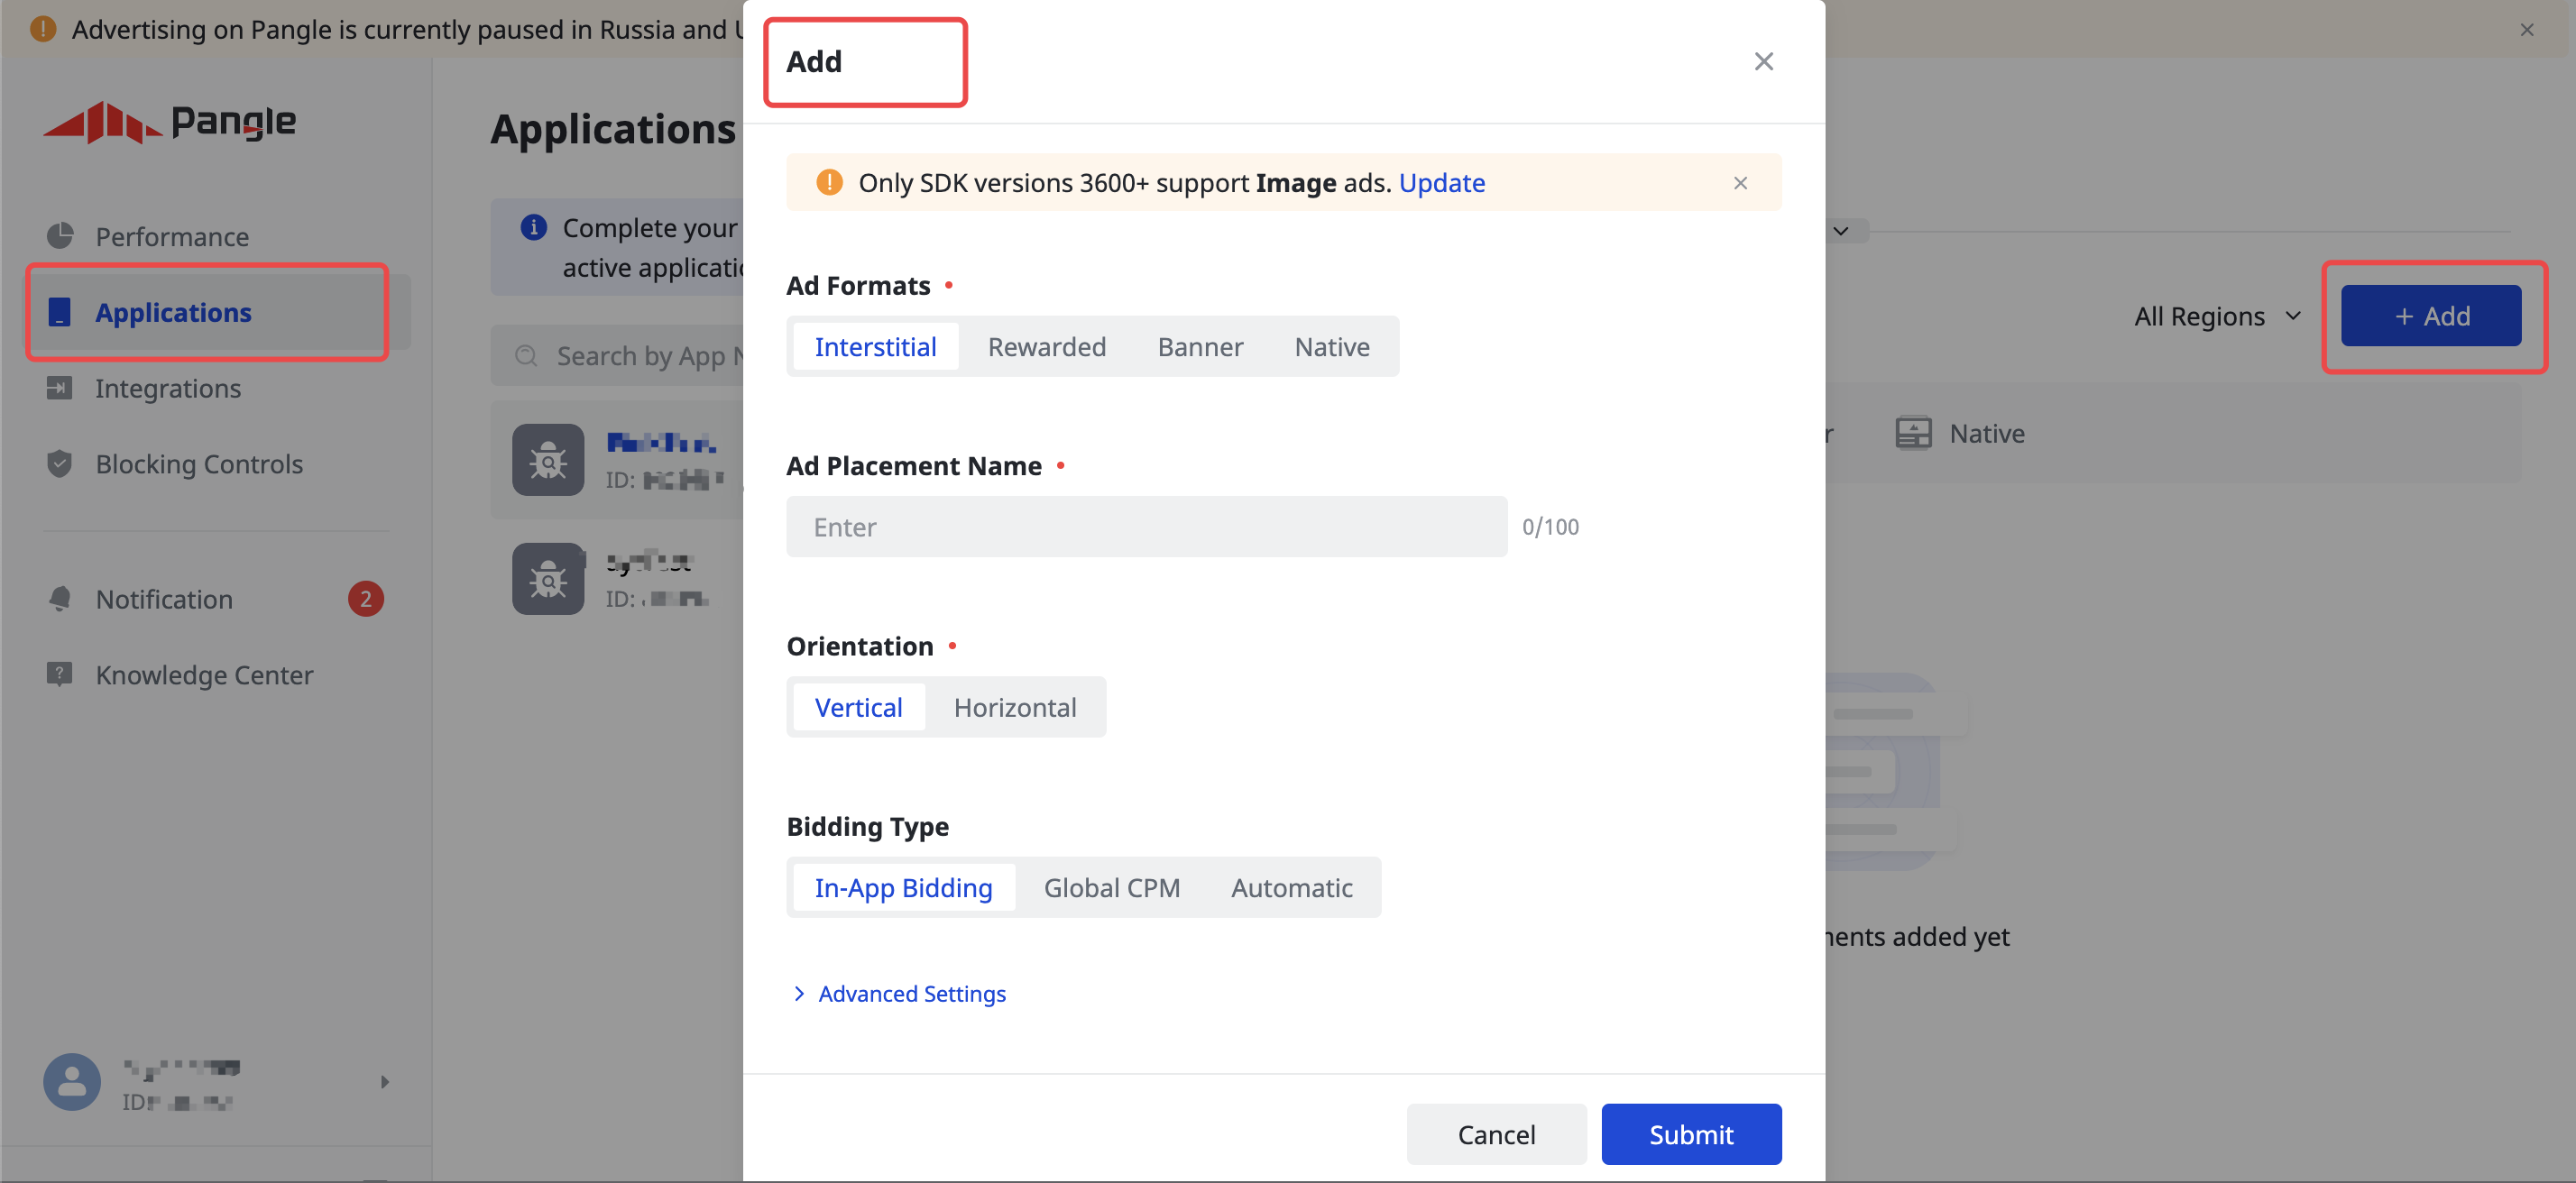Submit the new ad placement
The height and width of the screenshot is (1183, 2576).
click(1690, 1134)
